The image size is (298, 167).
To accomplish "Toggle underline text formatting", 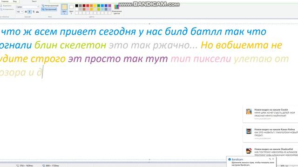I will pyautogui.click(x=34, y=12).
